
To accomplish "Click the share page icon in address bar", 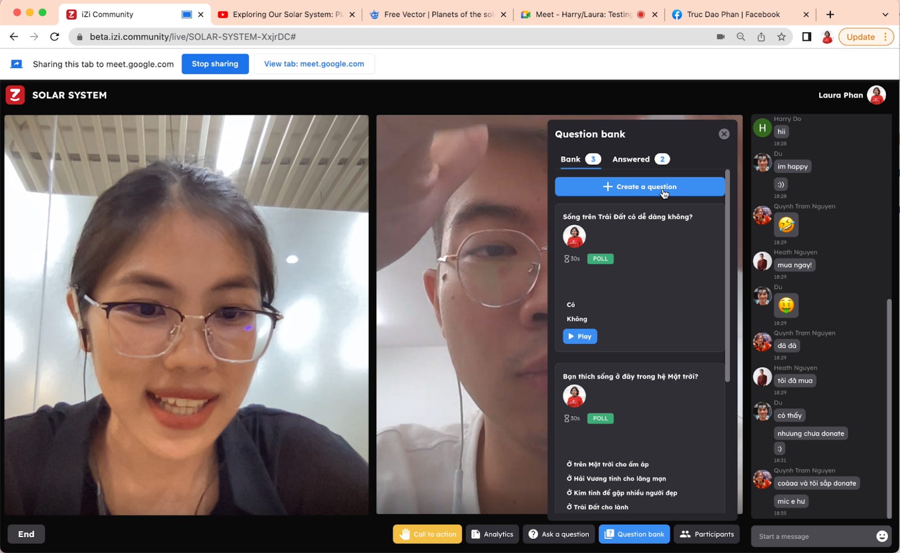I will pos(761,37).
